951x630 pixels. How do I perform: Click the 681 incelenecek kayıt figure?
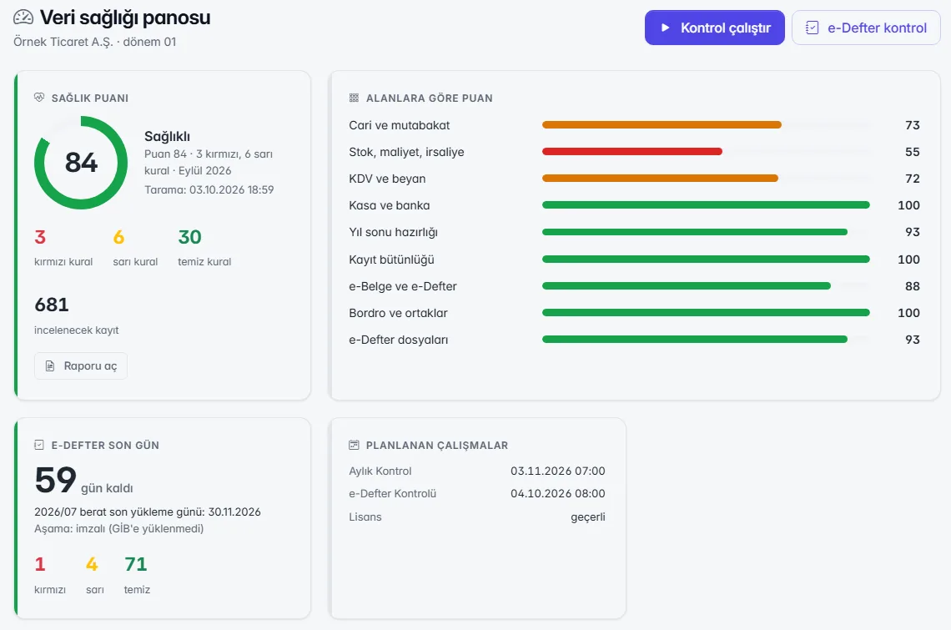(52, 305)
